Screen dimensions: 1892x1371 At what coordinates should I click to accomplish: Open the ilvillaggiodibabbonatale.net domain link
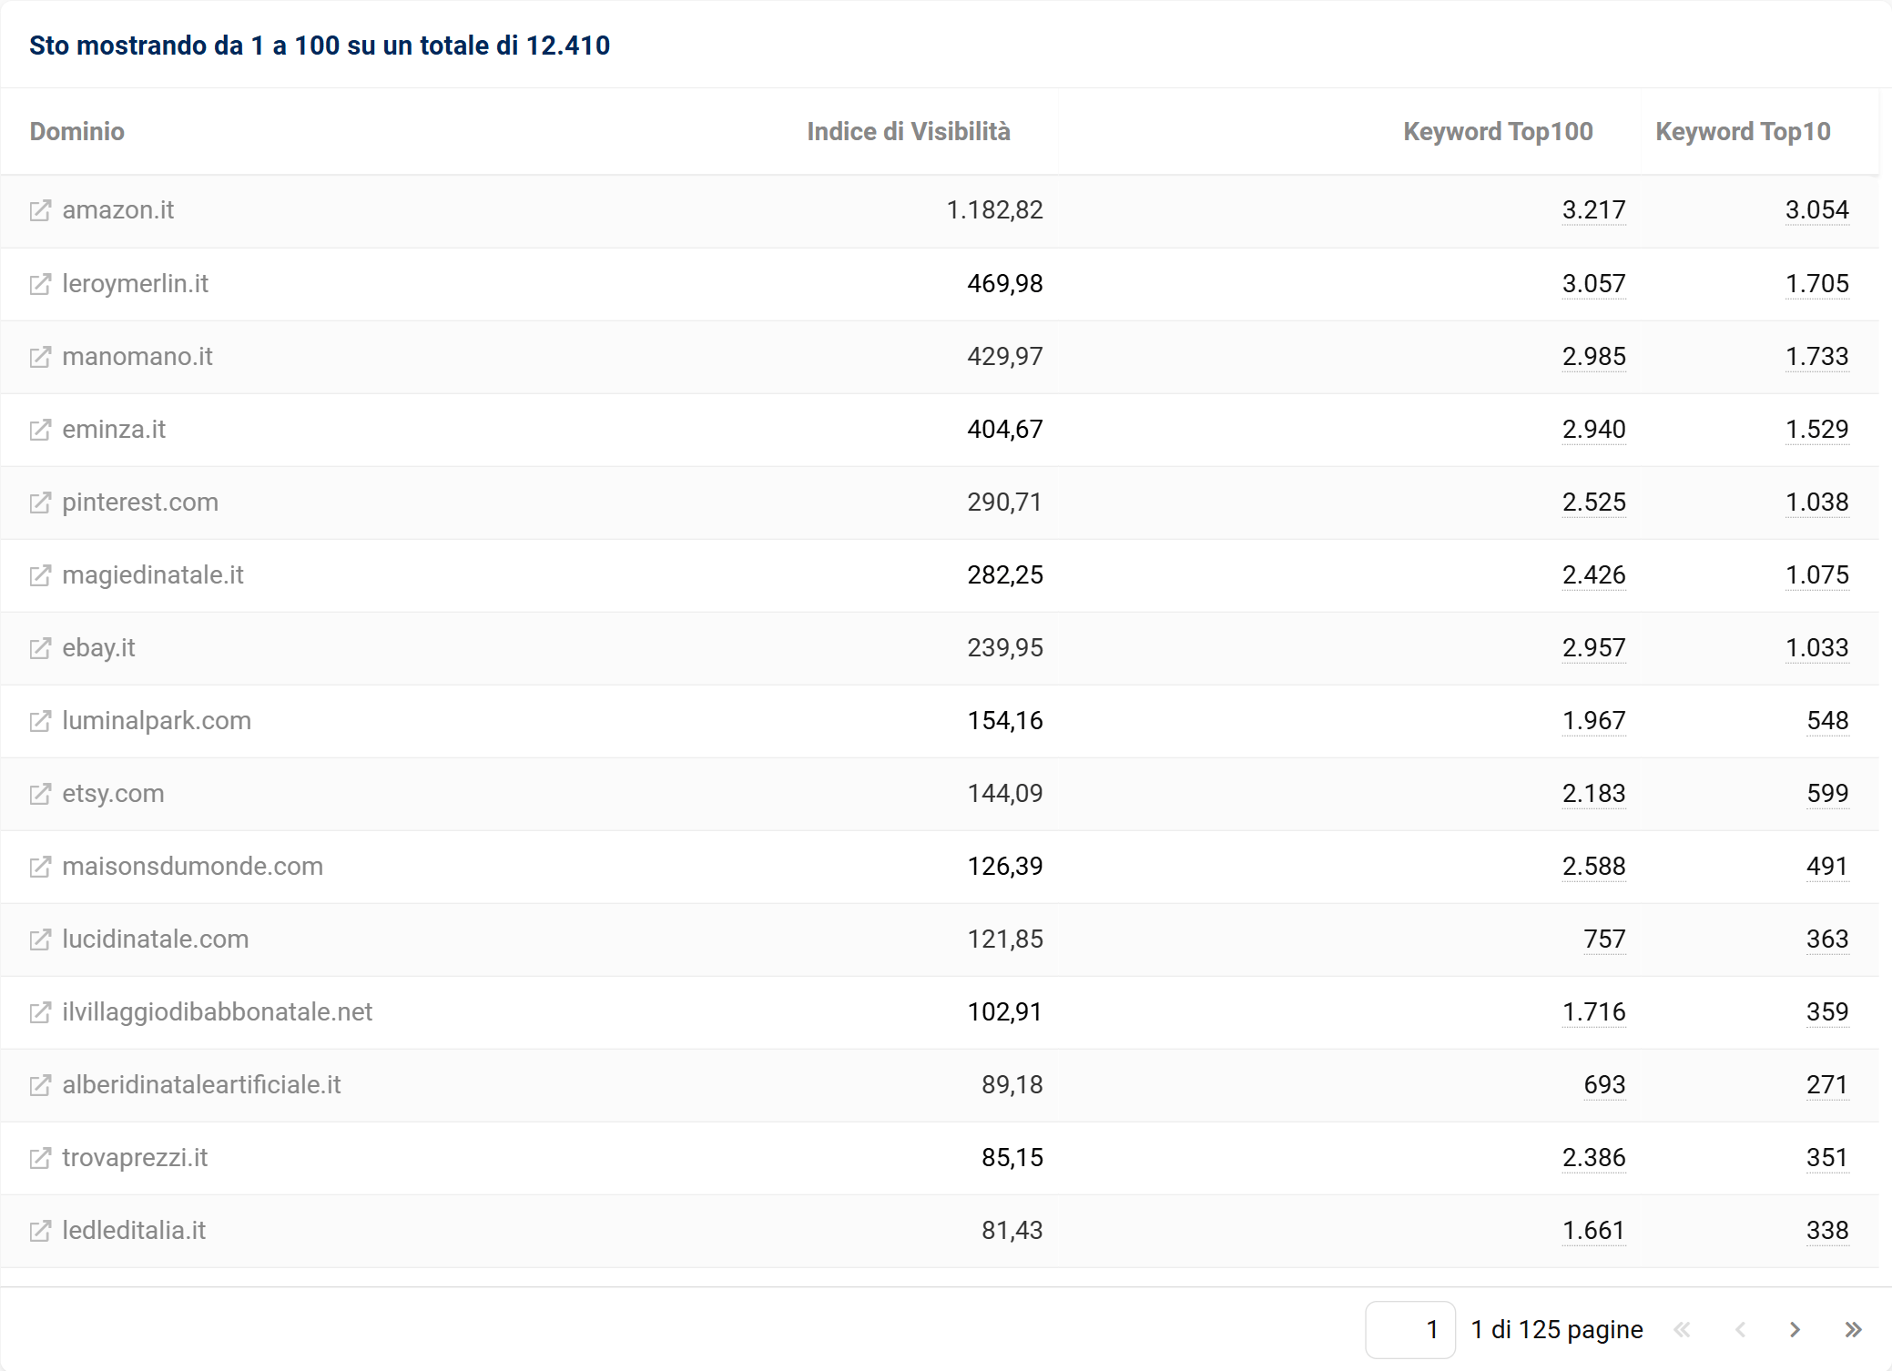(x=218, y=1012)
